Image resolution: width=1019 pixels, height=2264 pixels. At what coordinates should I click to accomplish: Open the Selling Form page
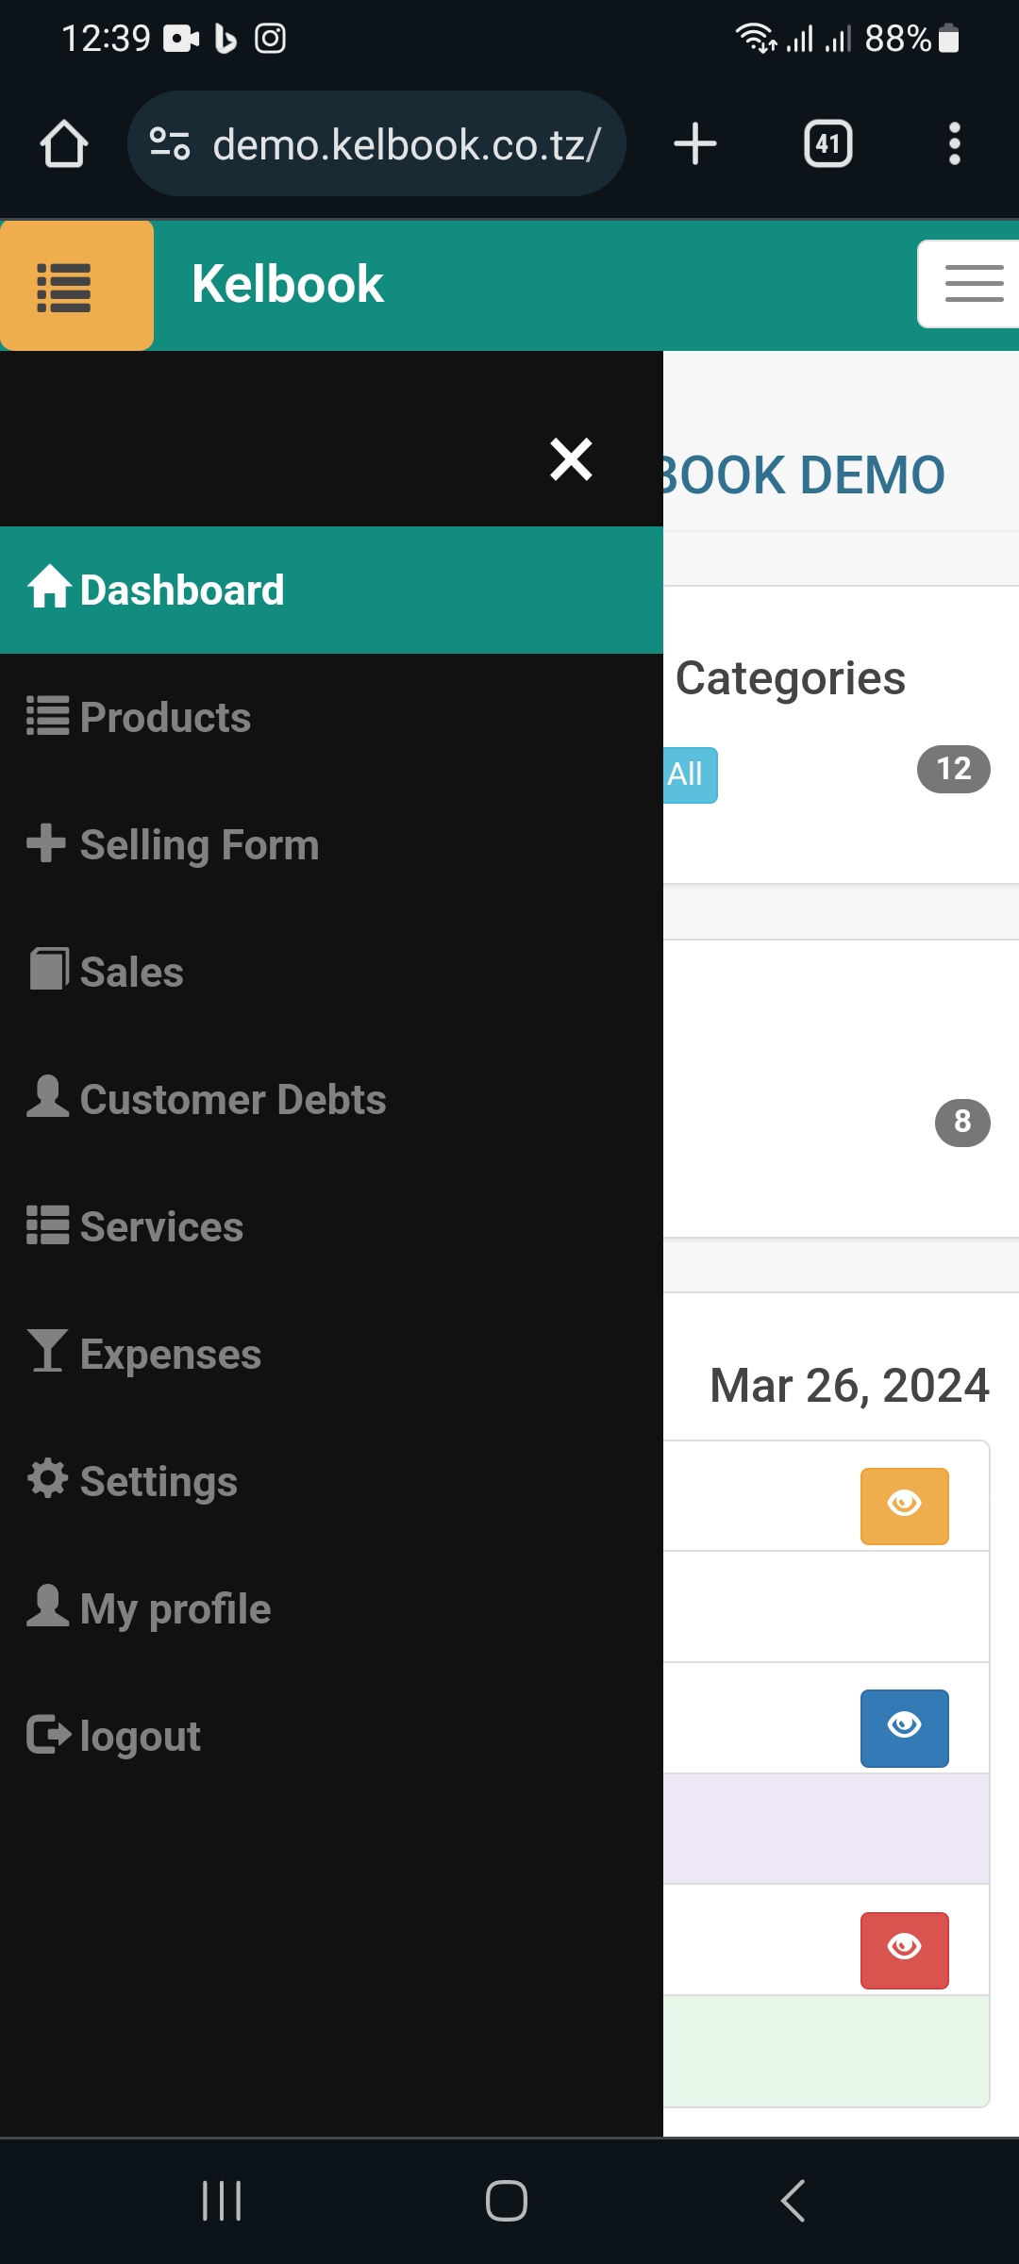click(199, 845)
